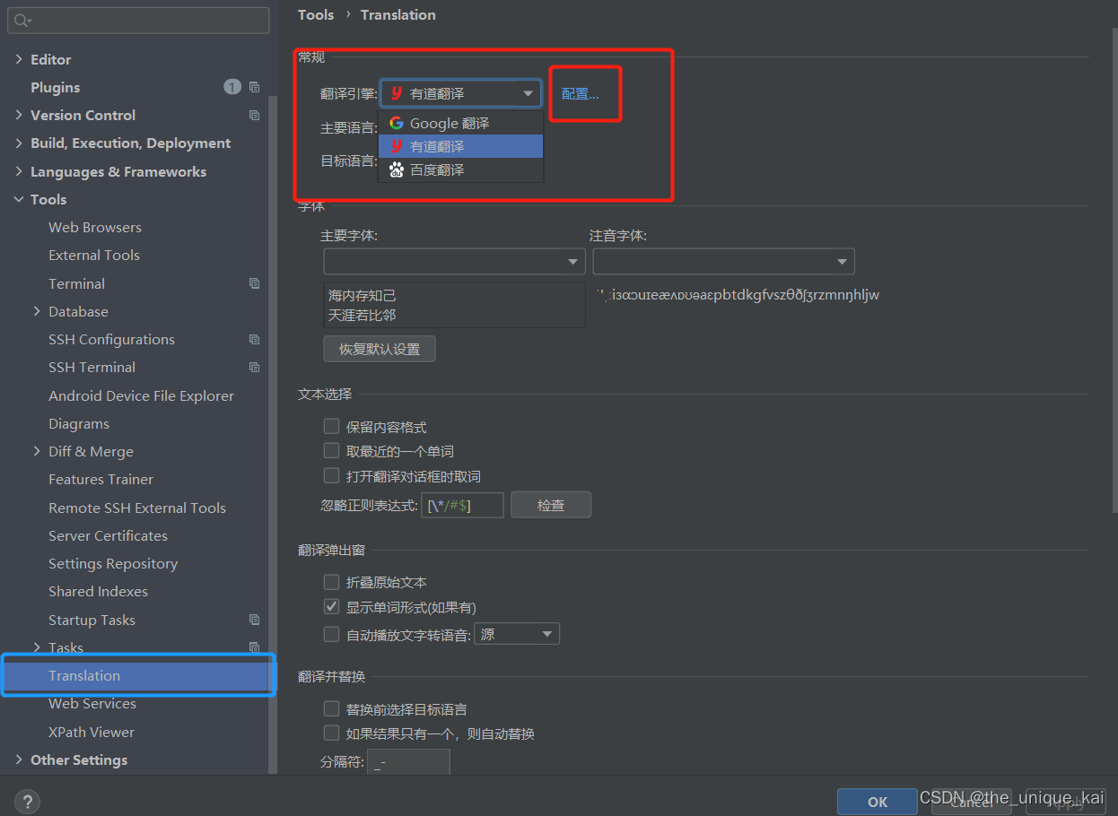Viewport: 1118px width, 816px height.
Task: Expand Languages & Frameworks node
Action: [19, 171]
